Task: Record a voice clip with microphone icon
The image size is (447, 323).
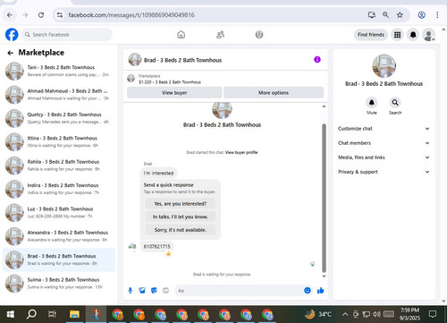Action: click(x=131, y=290)
